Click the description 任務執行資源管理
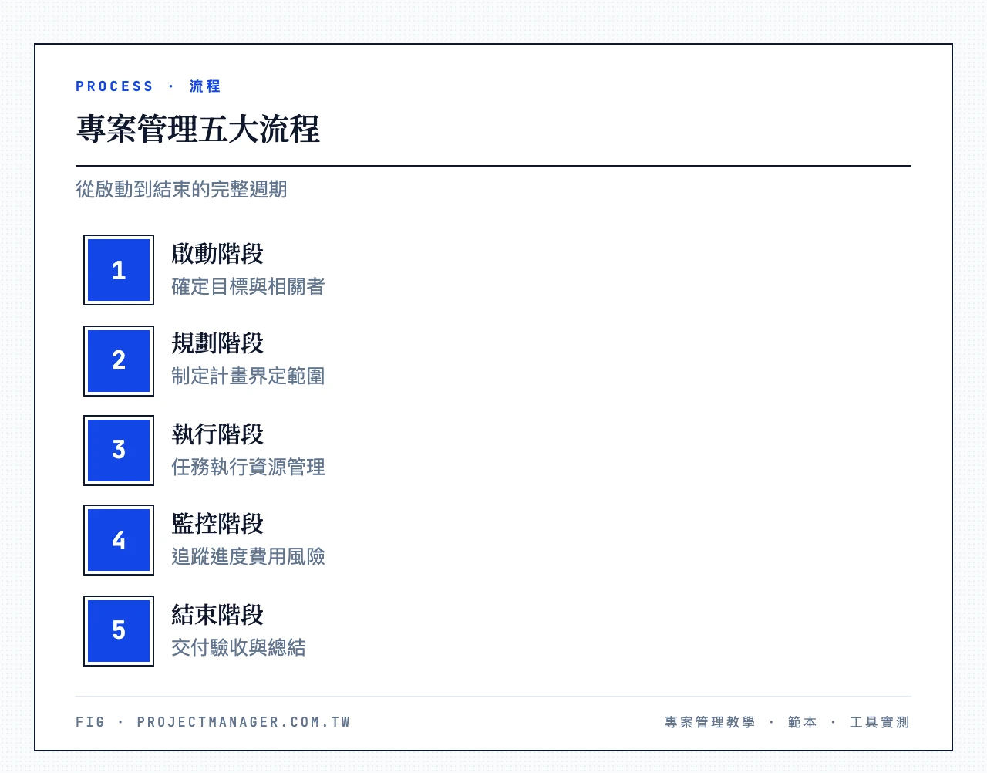 248,467
